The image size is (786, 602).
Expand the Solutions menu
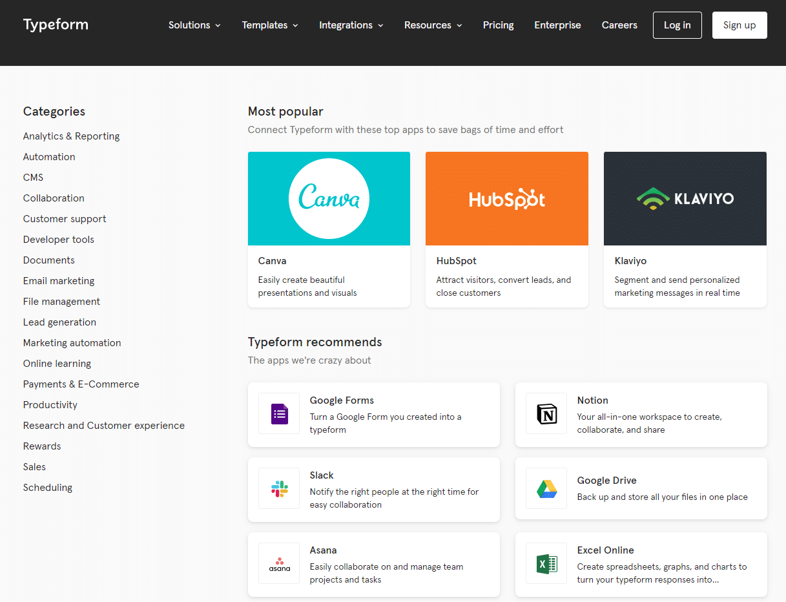194,25
